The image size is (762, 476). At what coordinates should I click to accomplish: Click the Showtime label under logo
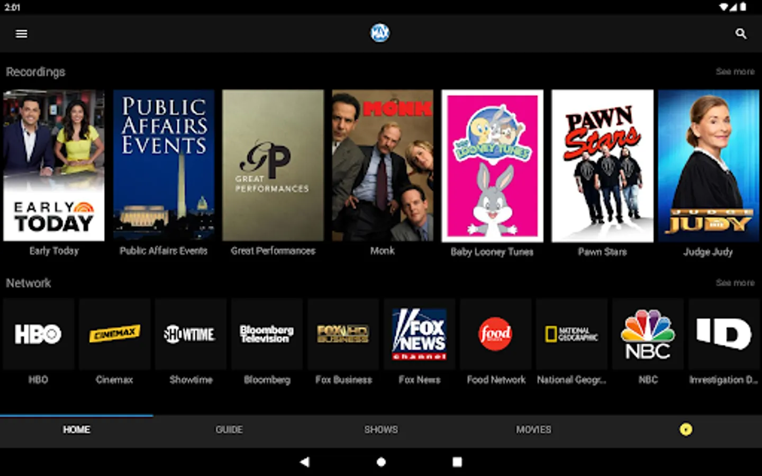pyautogui.click(x=191, y=380)
